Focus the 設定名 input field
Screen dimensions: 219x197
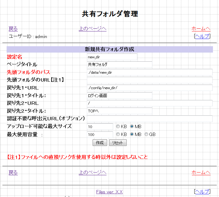pyautogui.click(x=112, y=57)
